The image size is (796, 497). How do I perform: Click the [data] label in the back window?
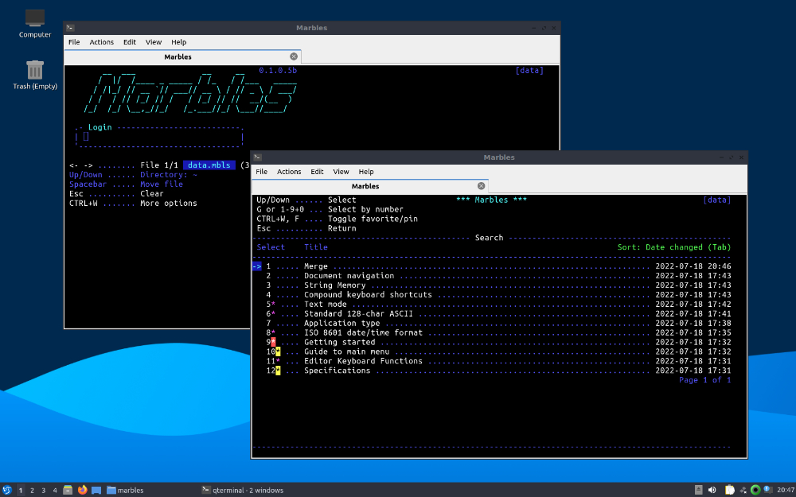(x=529, y=71)
